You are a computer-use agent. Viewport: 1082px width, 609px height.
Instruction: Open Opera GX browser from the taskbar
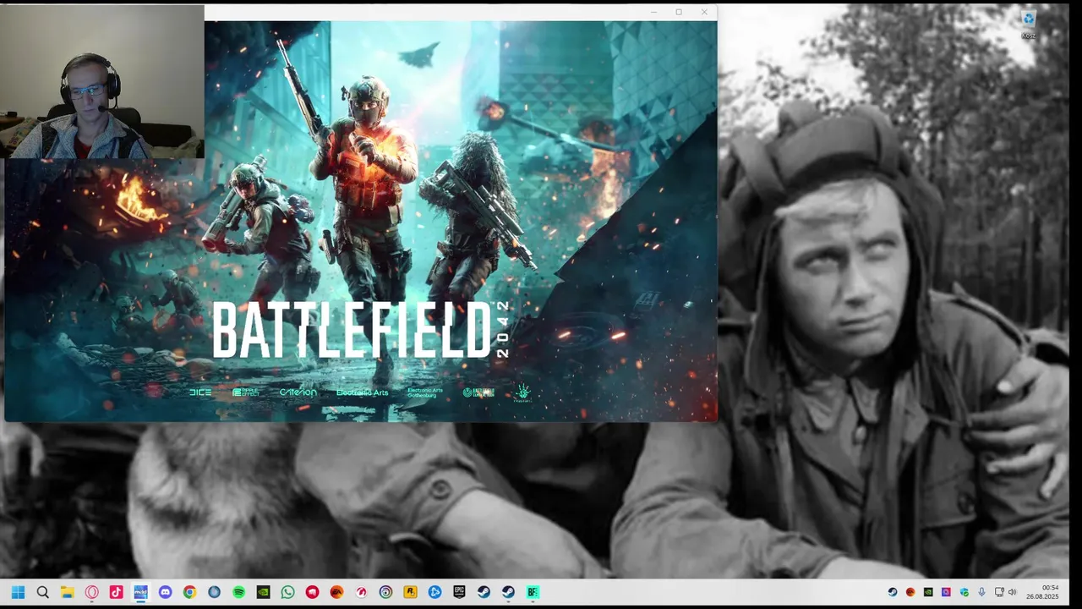[x=91, y=592]
